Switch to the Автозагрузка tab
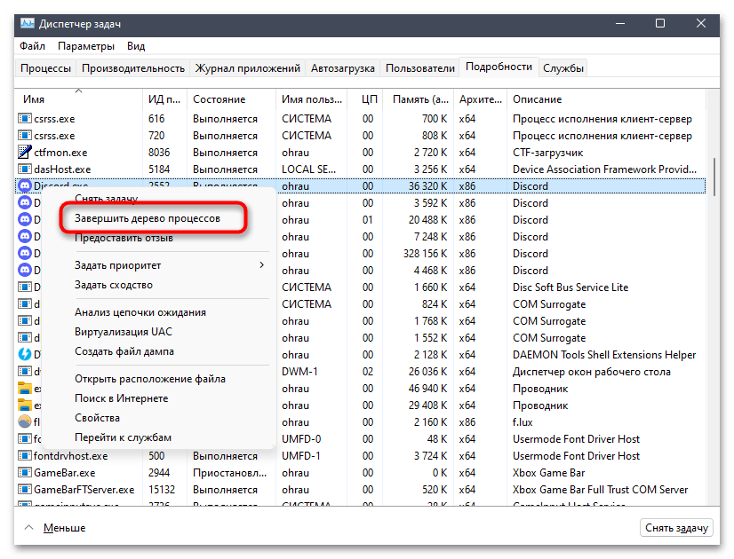 click(x=343, y=68)
